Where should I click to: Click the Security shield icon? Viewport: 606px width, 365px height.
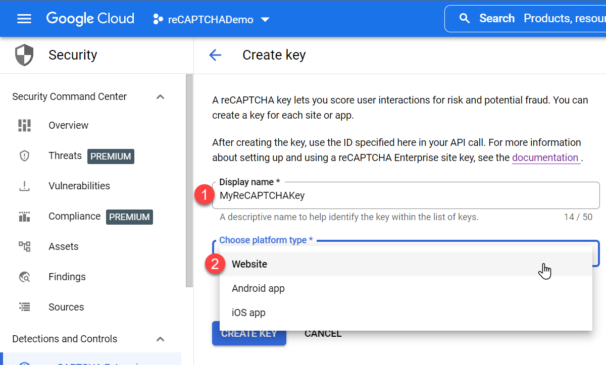(24, 55)
